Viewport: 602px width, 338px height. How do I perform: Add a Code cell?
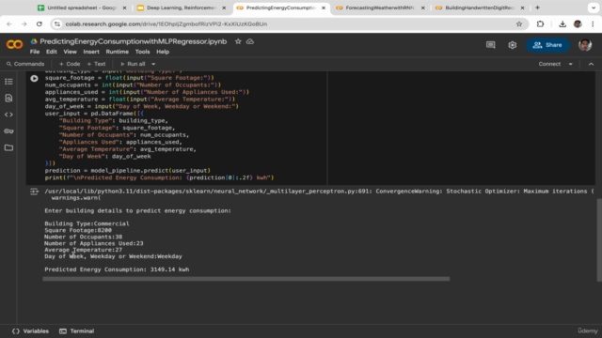(70, 64)
